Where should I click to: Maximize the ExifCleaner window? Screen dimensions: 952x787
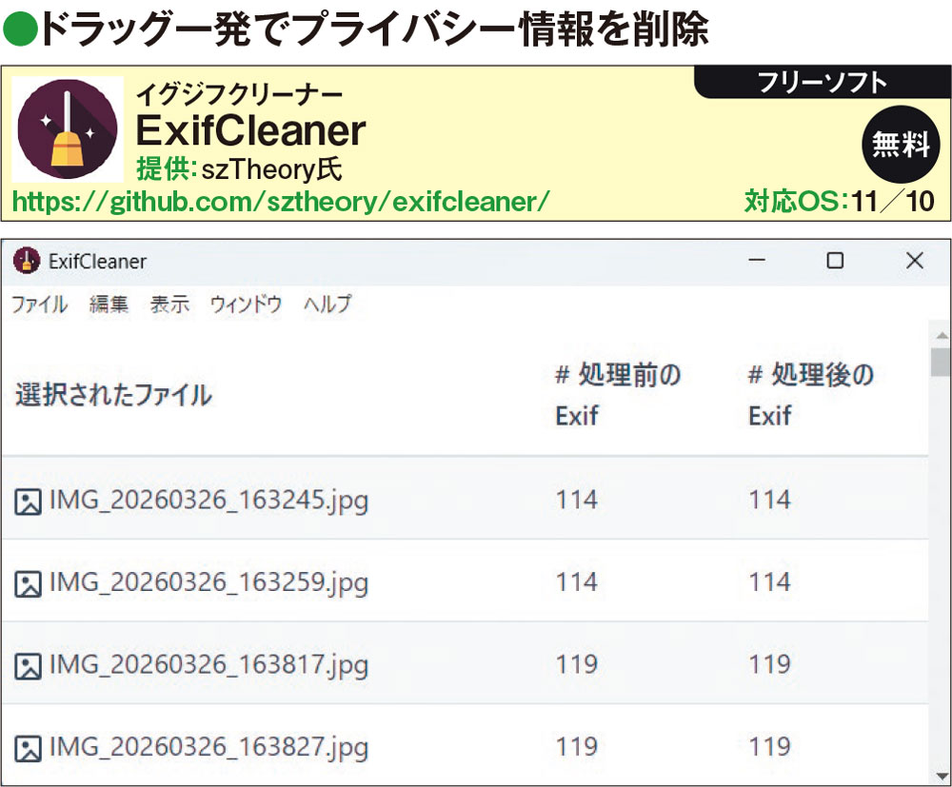(x=836, y=261)
